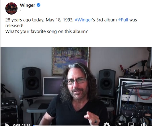
Task: Open the #Pull hashtag
Action: click(123, 20)
